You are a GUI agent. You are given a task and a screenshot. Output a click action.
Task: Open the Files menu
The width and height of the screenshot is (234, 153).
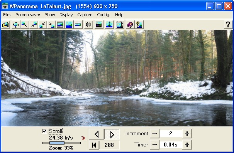pyautogui.click(x=7, y=15)
